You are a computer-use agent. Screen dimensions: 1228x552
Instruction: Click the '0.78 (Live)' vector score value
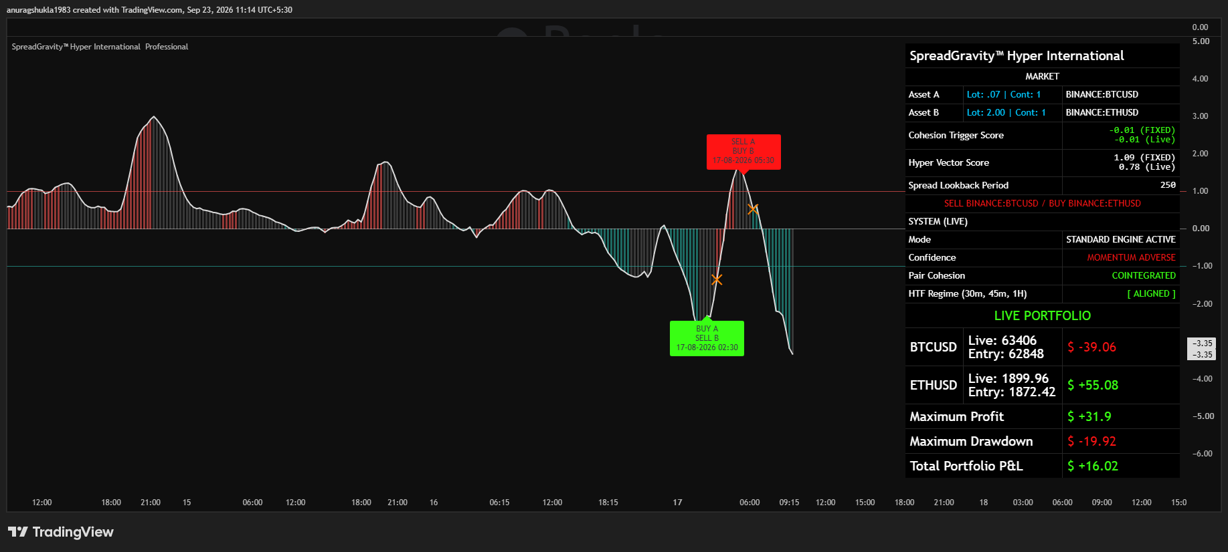coord(1147,167)
